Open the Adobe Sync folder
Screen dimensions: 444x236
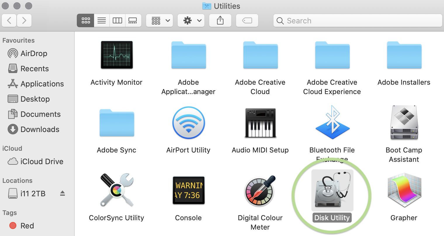(x=117, y=123)
